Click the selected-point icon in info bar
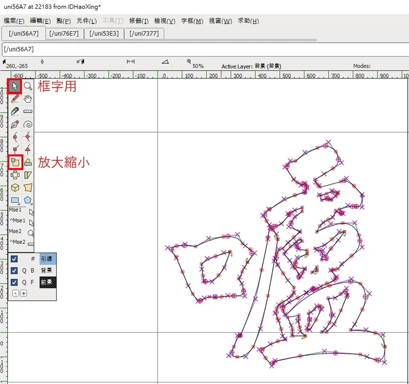This screenshot has width=409, height=384. point(42,62)
